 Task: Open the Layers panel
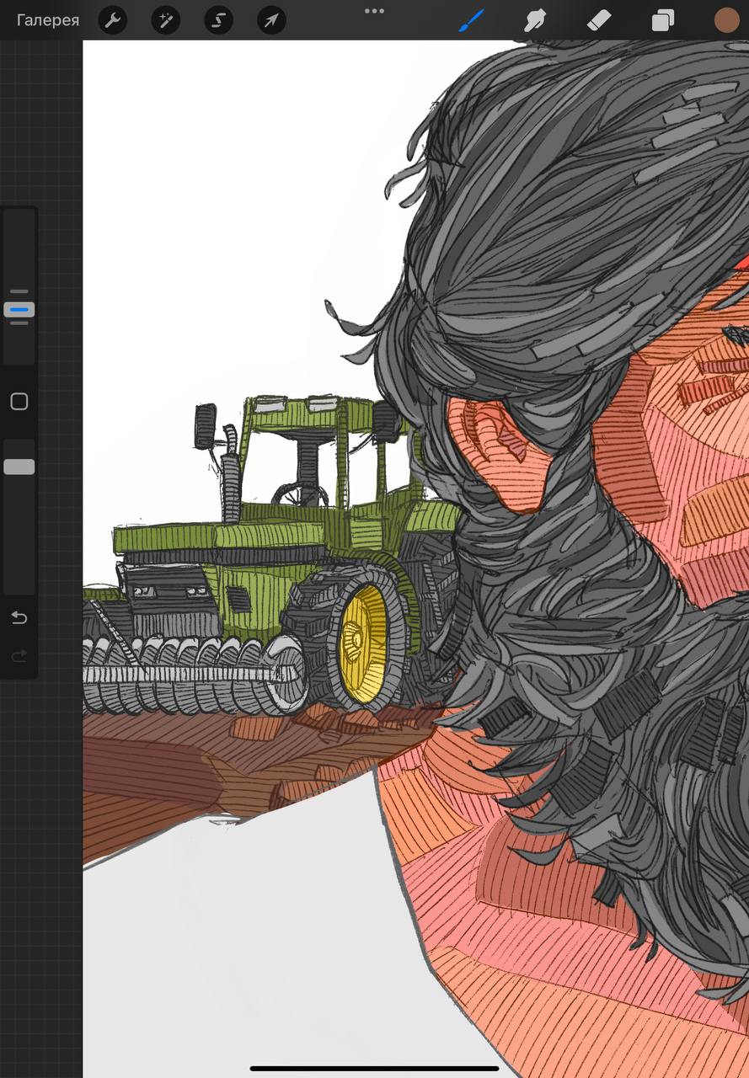point(663,20)
